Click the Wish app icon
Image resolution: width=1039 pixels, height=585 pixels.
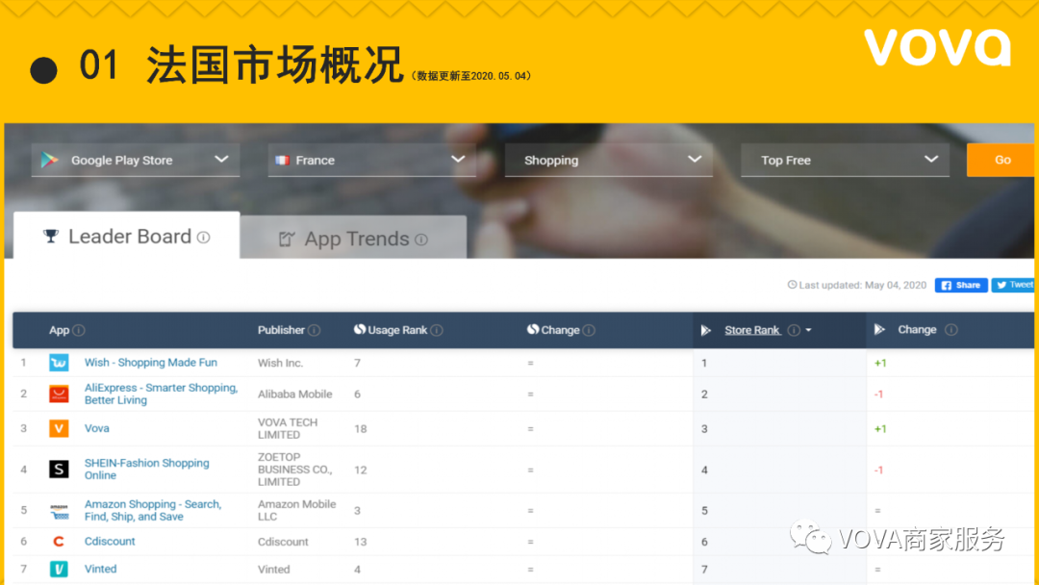pyautogui.click(x=59, y=362)
